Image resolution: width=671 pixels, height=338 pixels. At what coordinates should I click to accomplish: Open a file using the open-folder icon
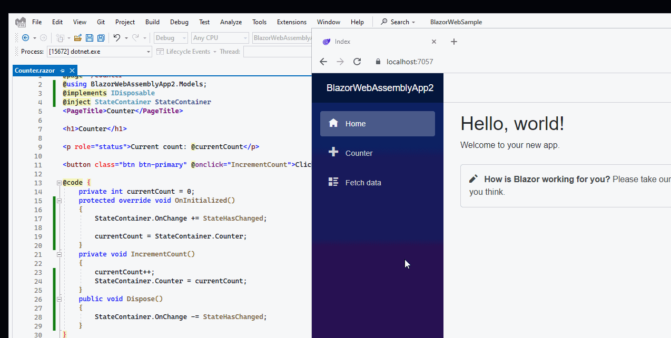[x=77, y=38]
